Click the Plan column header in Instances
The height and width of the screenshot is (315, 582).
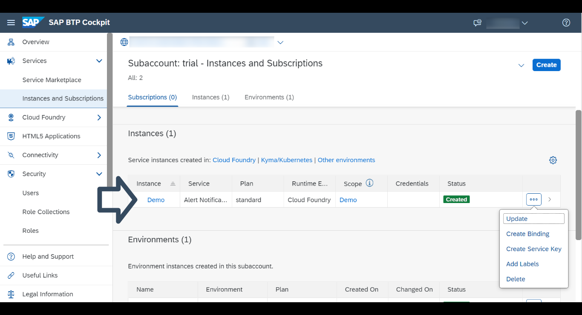258,184
